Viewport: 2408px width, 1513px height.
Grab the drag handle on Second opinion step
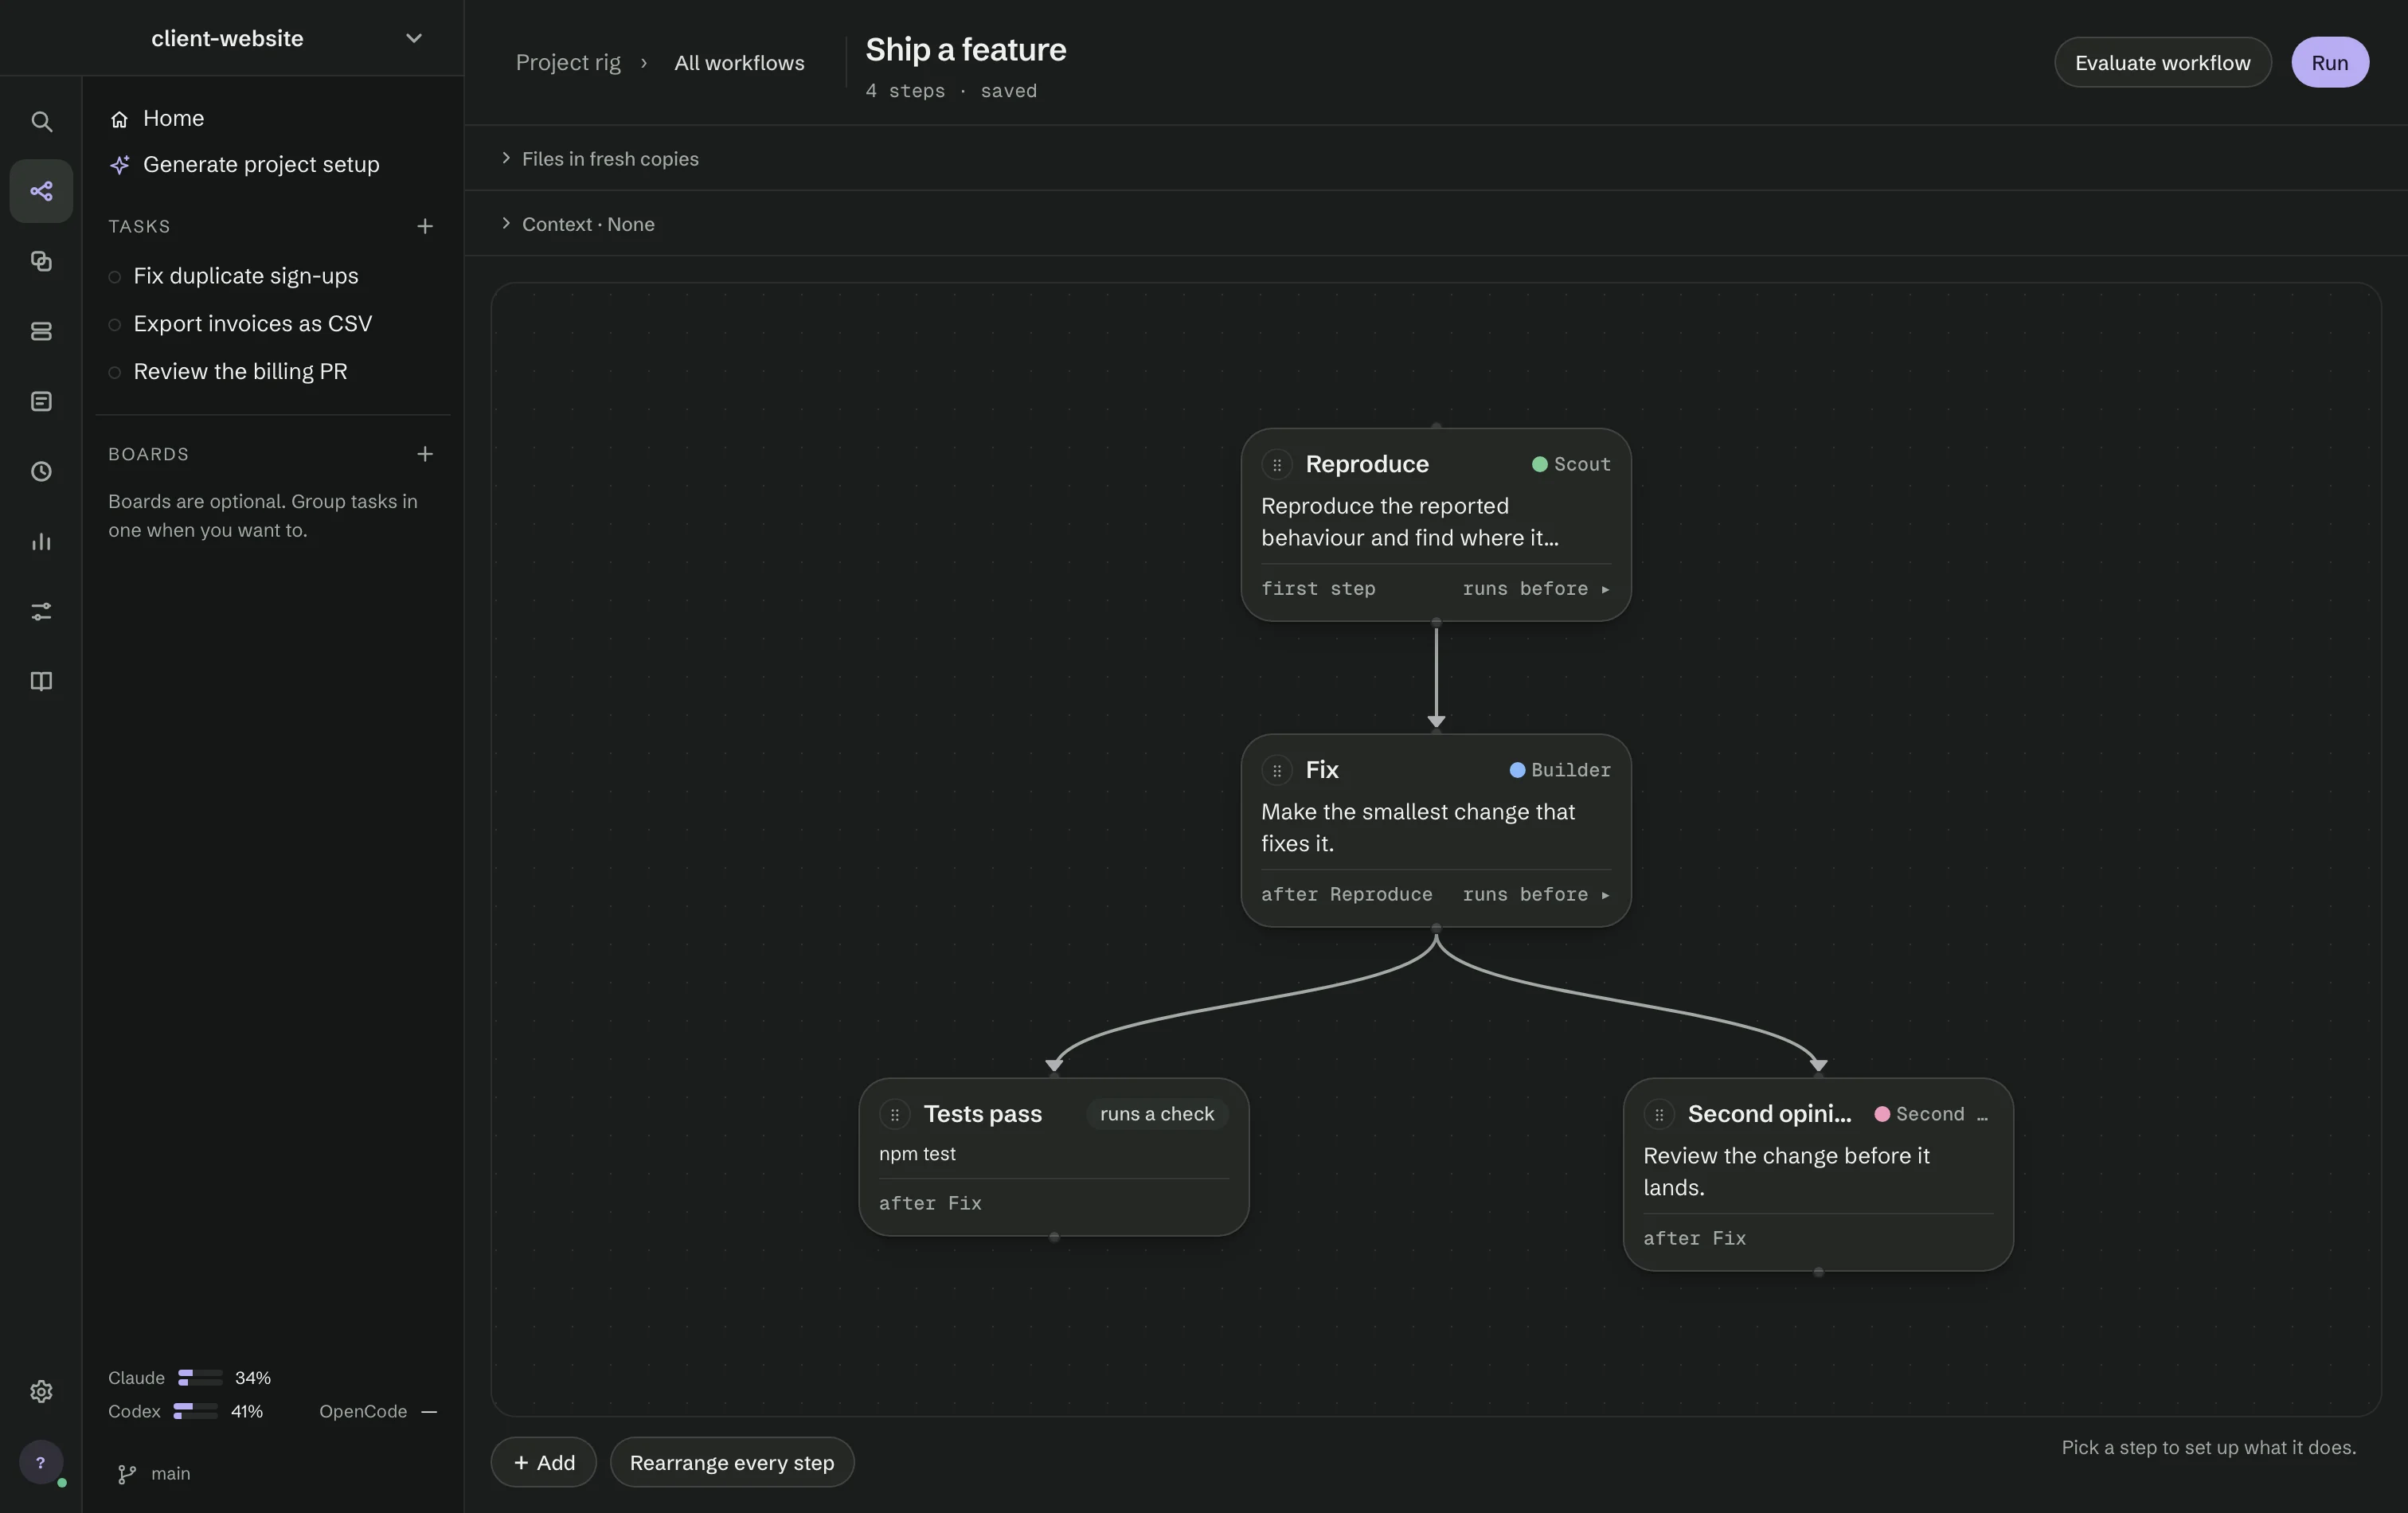coord(1659,1114)
